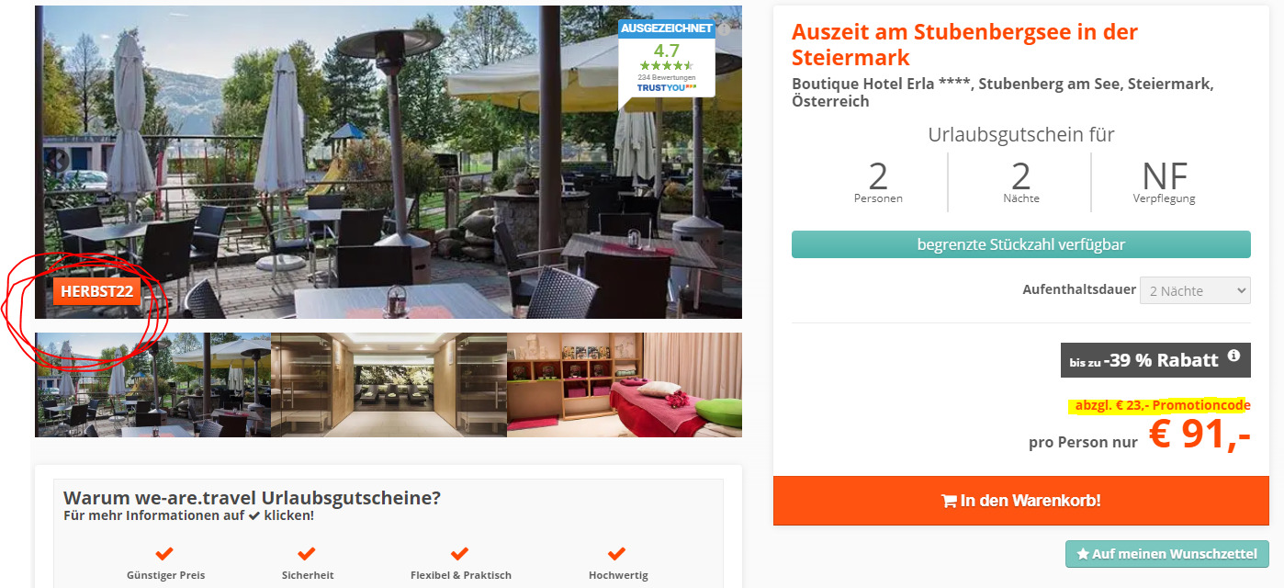Click the star icon on Wunschzettel button
1284x588 pixels.
1083,554
